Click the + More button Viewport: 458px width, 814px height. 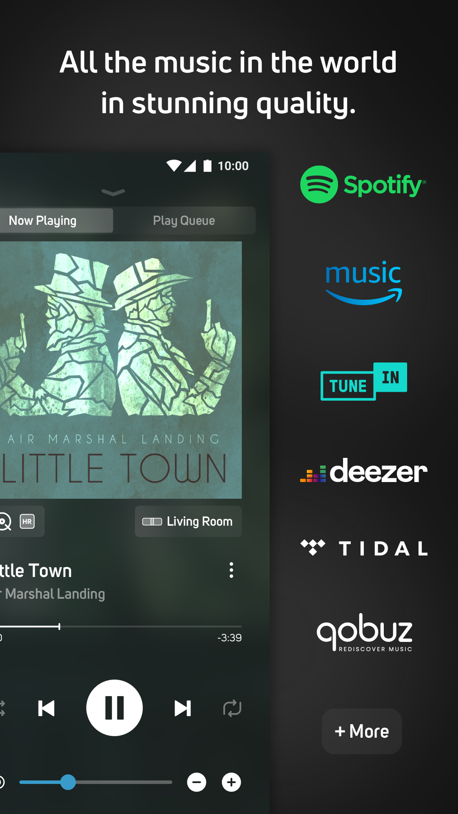pos(362,731)
